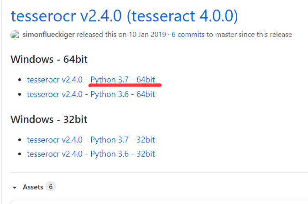Click the assets list box below Assets
The height and width of the screenshot is (204, 308).
(x=159, y=202)
